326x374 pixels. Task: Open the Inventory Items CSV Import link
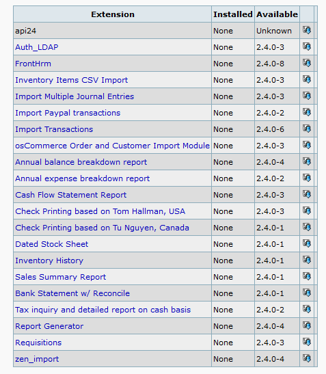pyautogui.click(x=72, y=80)
